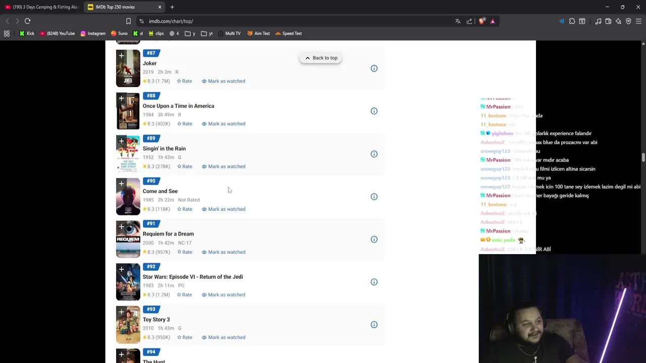
Task: Click the Joker poster thumbnail
Action: click(128, 69)
